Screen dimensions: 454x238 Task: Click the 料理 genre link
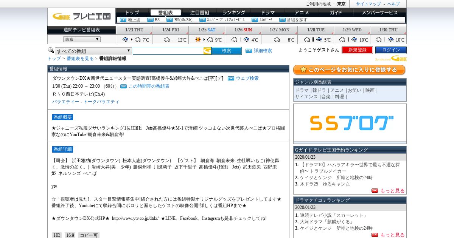339,97
